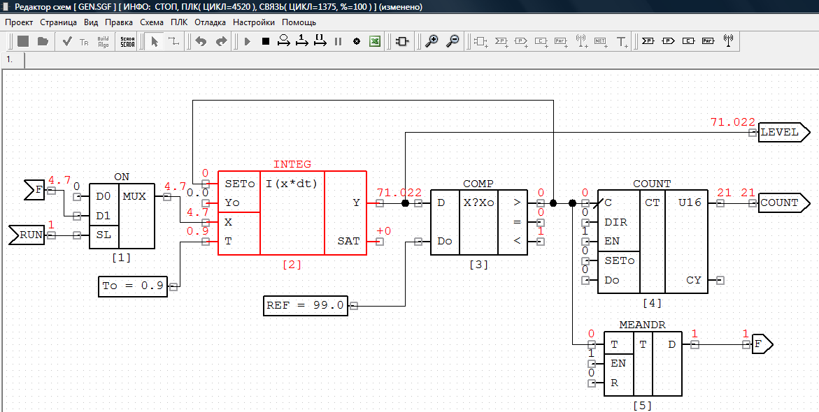Click the '[2]' label under INTEG
This screenshot has height=412, width=819.
292,265
